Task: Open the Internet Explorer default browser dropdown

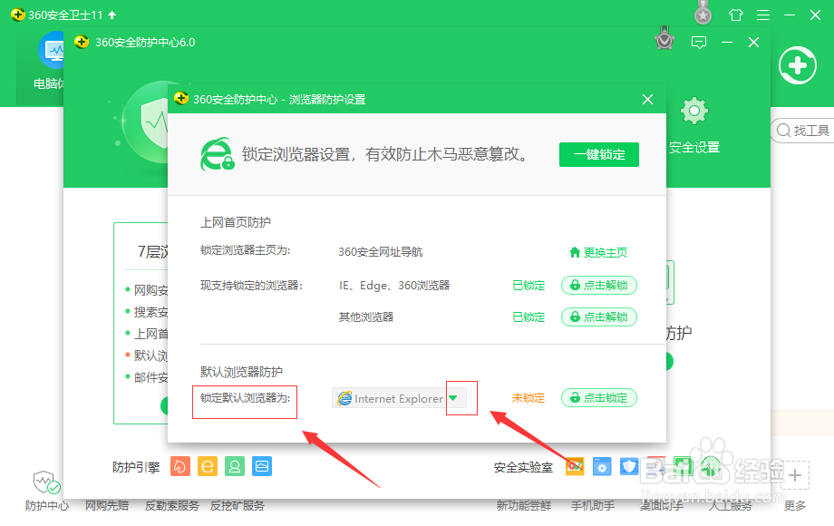Action: click(453, 398)
